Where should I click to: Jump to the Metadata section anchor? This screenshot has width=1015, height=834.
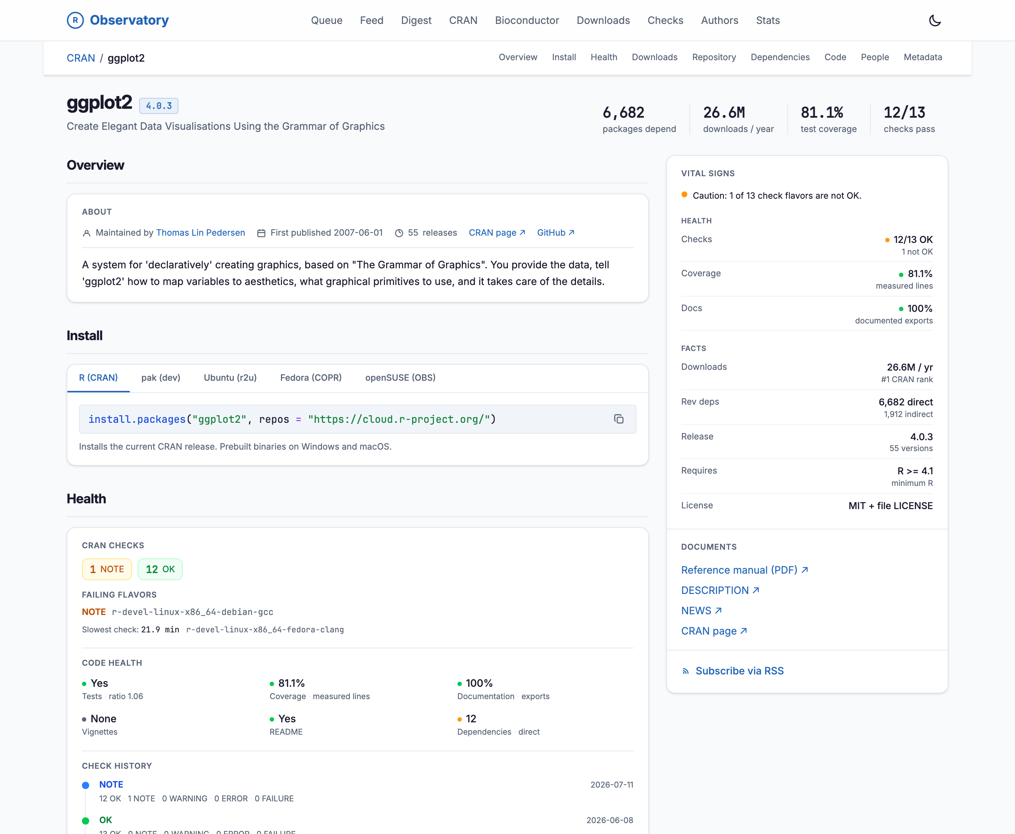[x=922, y=57]
